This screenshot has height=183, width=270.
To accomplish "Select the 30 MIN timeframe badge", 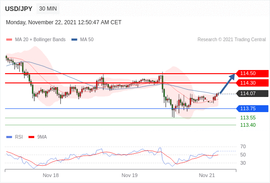I will [48, 9].
